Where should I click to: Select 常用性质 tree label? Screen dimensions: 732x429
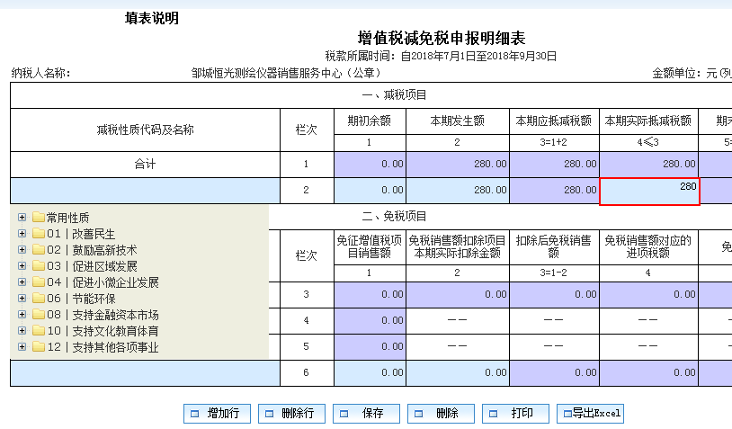pos(67,218)
